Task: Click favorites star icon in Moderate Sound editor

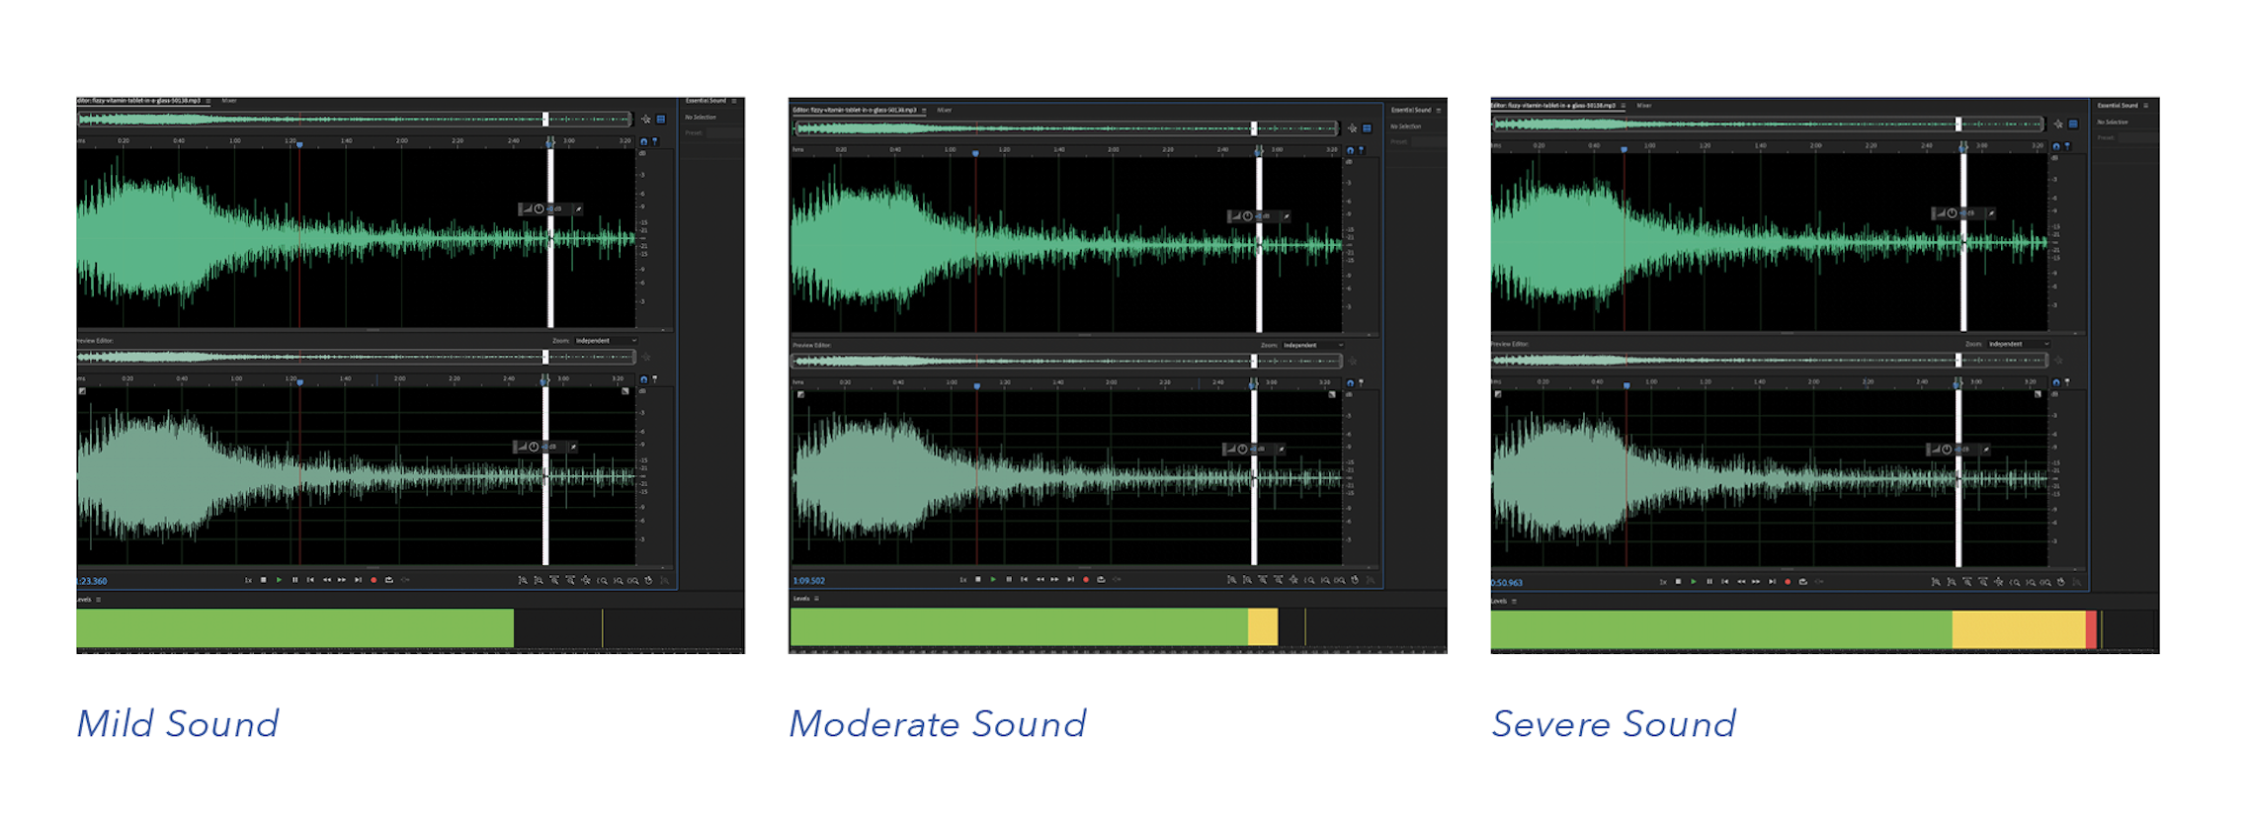Action: coord(1352,128)
